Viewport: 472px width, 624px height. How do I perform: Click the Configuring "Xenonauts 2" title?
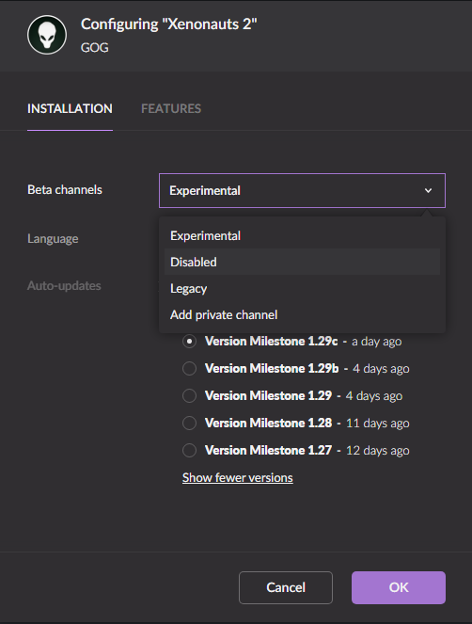click(x=169, y=24)
